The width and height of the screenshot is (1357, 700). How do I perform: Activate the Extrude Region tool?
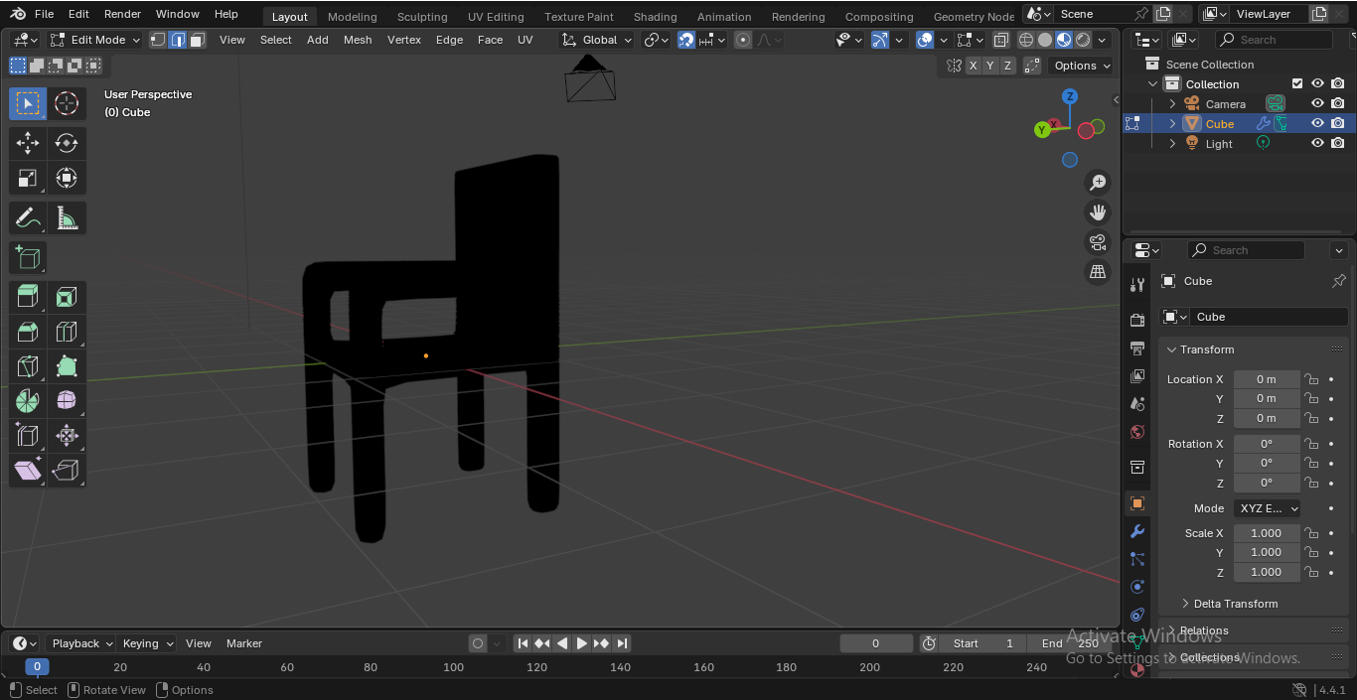pyautogui.click(x=28, y=297)
